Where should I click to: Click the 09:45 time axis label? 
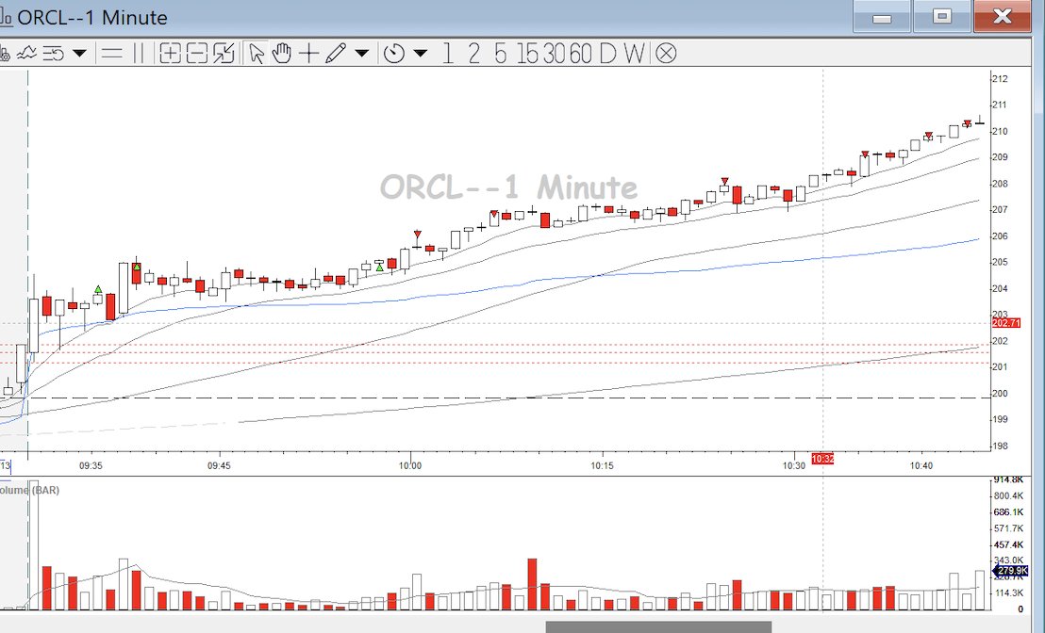(x=219, y=466)
